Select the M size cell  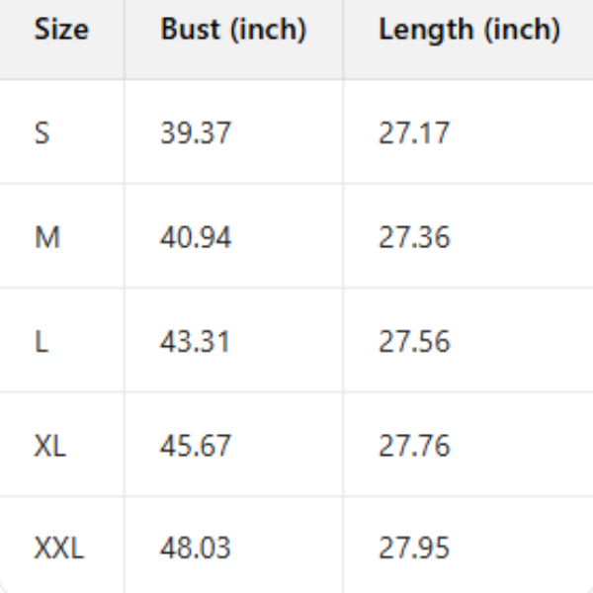(46, 237)
